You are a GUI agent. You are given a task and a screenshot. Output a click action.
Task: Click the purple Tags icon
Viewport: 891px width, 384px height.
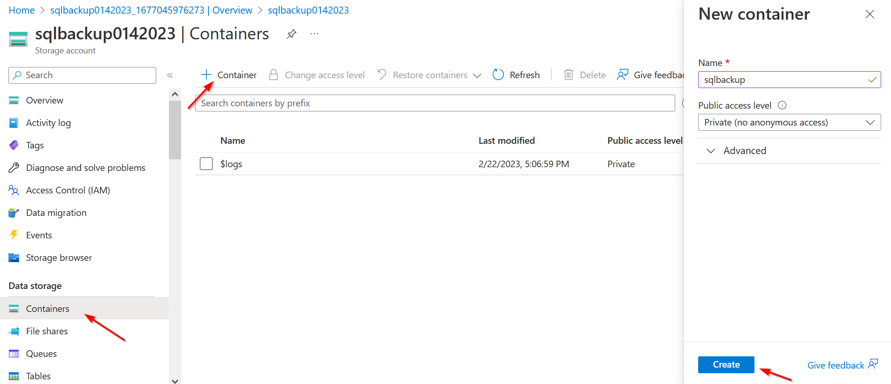pos(14,145)
